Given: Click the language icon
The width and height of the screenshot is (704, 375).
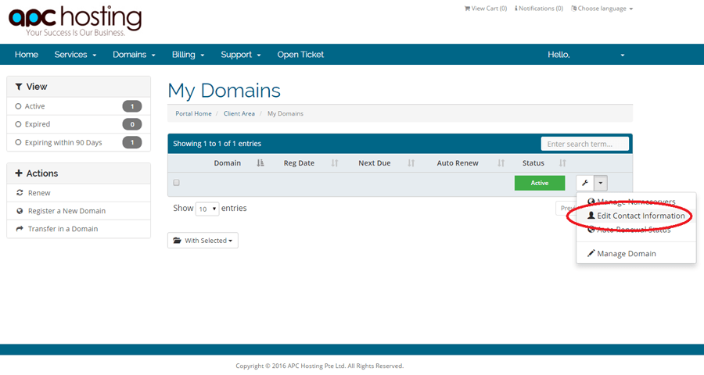Looking at the screenshot, I should [574, 9].
